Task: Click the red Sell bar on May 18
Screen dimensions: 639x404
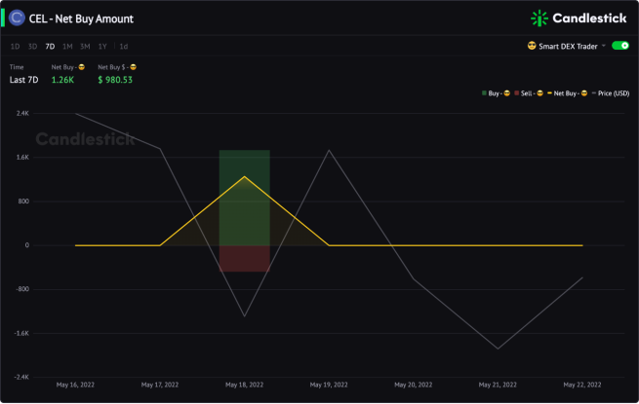Action: (x=245, y=258)
